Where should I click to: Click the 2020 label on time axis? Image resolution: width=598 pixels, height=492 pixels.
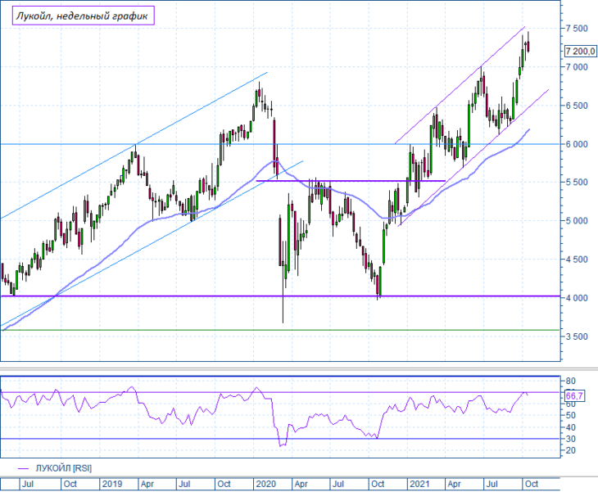click(266, 484)
